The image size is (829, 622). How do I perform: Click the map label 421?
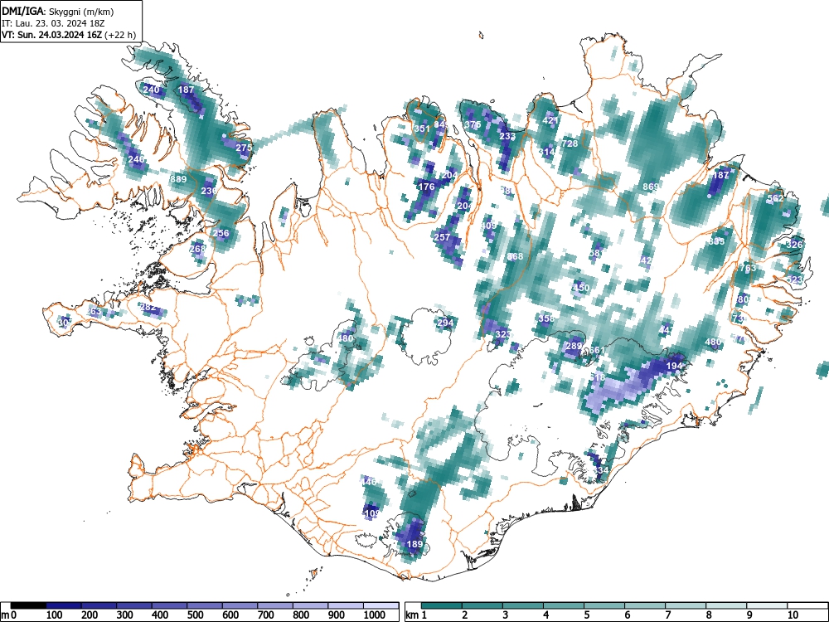tap(550, 120)
